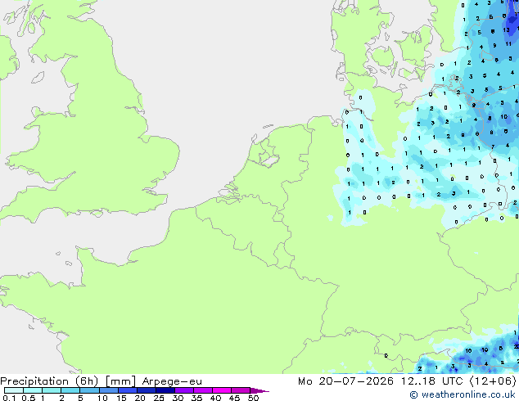Screen dimensions: 519x401
Task: Click the 0.1–0.5 mm palest cyan legend swatch
Action: coord(14,390)
